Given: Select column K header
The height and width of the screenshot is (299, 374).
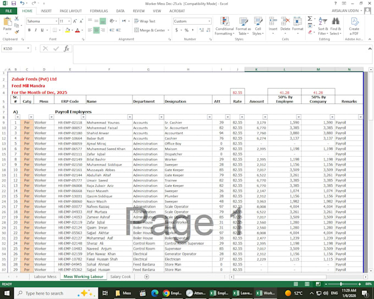Looking at the screenshot, I should 256,69.
